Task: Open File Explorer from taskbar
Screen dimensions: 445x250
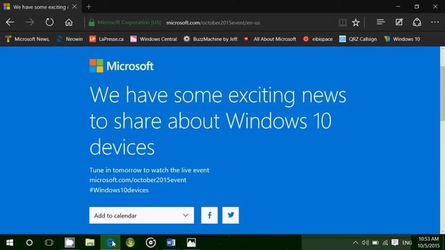Action: click(90, 242)
